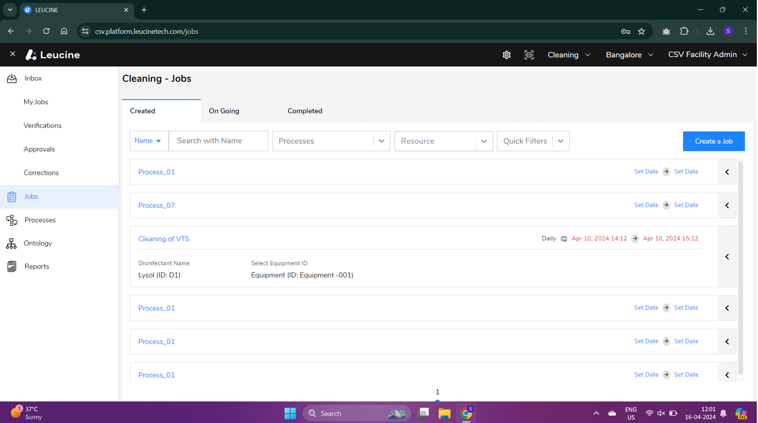Open browser downloads icon
The width and height of the screenshot is (758, 423).
coord(710,31)
